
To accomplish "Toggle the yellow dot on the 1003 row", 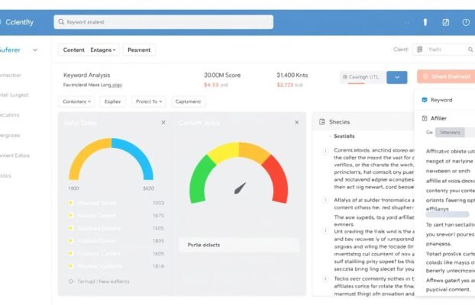I will 71,203.
